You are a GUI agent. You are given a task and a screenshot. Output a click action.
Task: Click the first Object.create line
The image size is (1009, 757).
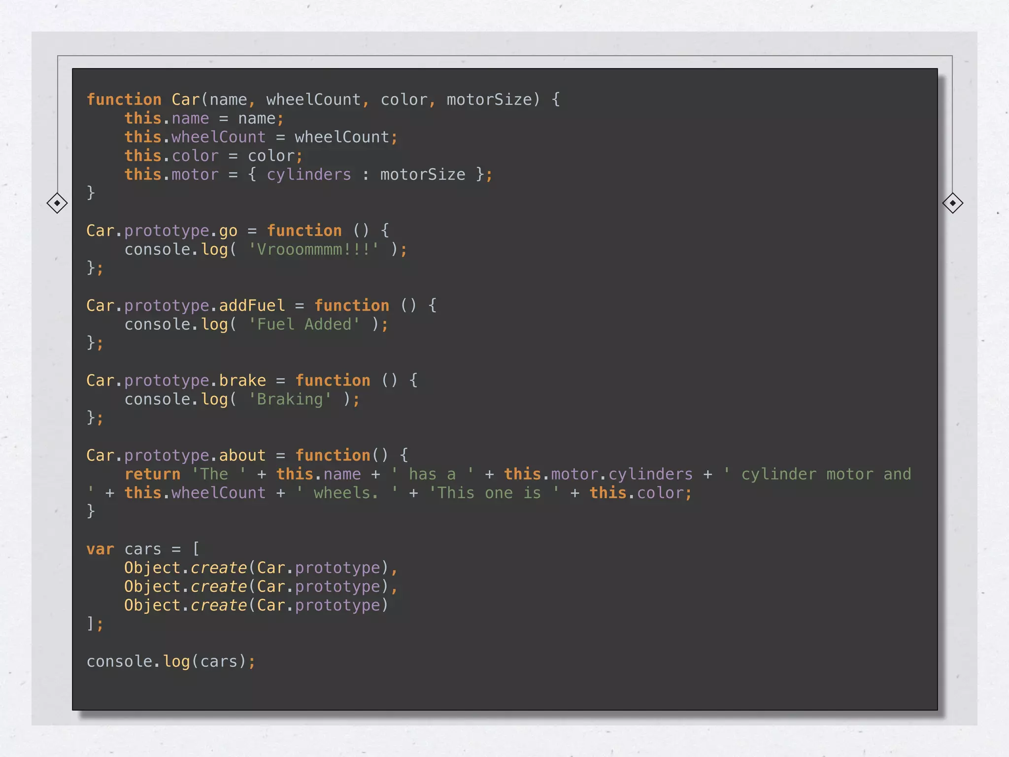tap(260, 568)
